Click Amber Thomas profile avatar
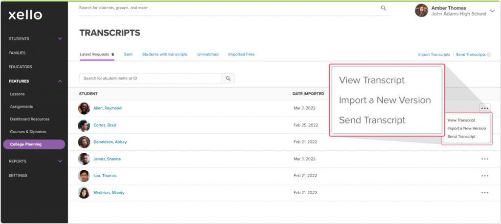The width and height of the screenshot is (501, 224). pos(421,11)
